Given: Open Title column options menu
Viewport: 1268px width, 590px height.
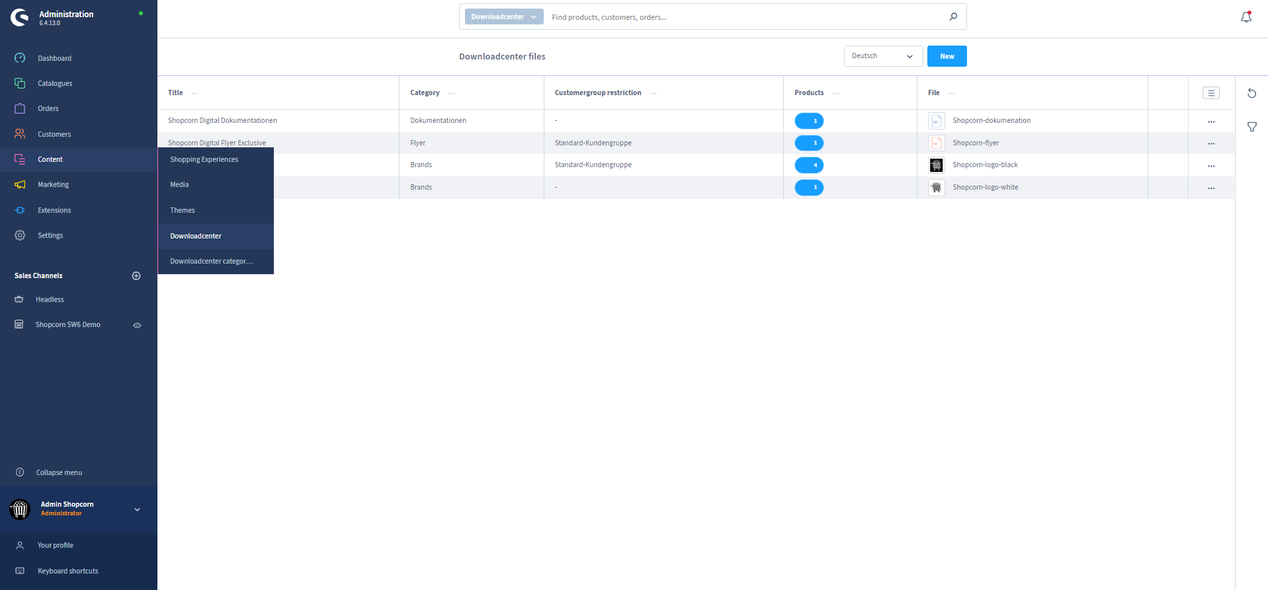Looking at the screenshot, I should 194,93.
